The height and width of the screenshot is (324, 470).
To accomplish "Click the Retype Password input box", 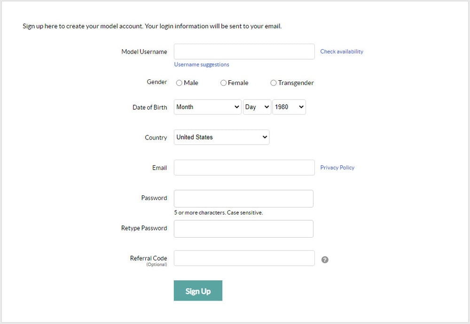I will point(243,229).
